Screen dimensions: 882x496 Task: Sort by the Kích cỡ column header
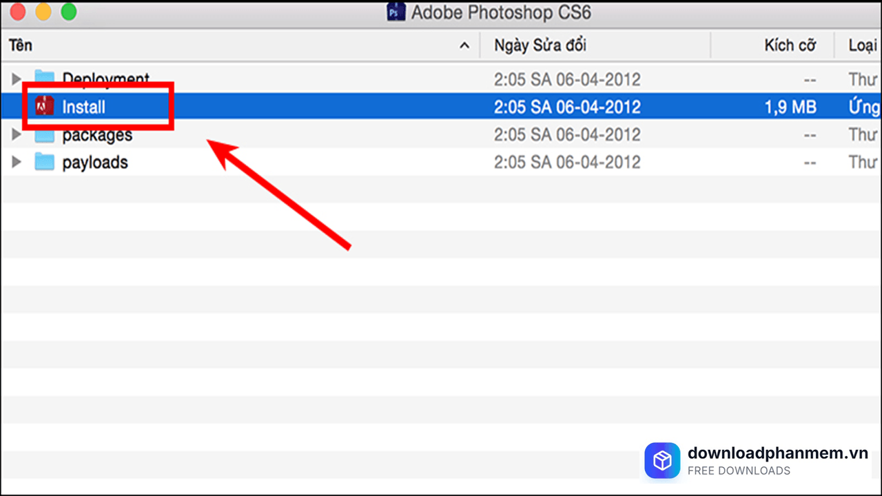pos(790,45)
